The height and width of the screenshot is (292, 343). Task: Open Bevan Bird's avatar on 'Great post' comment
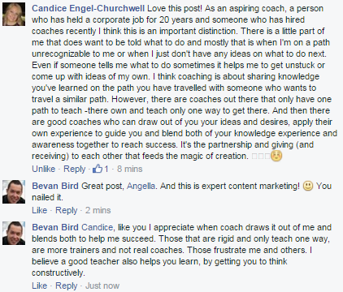point(14,191)
